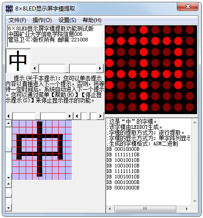Click the thumb of scrollbar beside 中 preview
The height and width of the screenshot is (218, 203).
coord(67,68)
